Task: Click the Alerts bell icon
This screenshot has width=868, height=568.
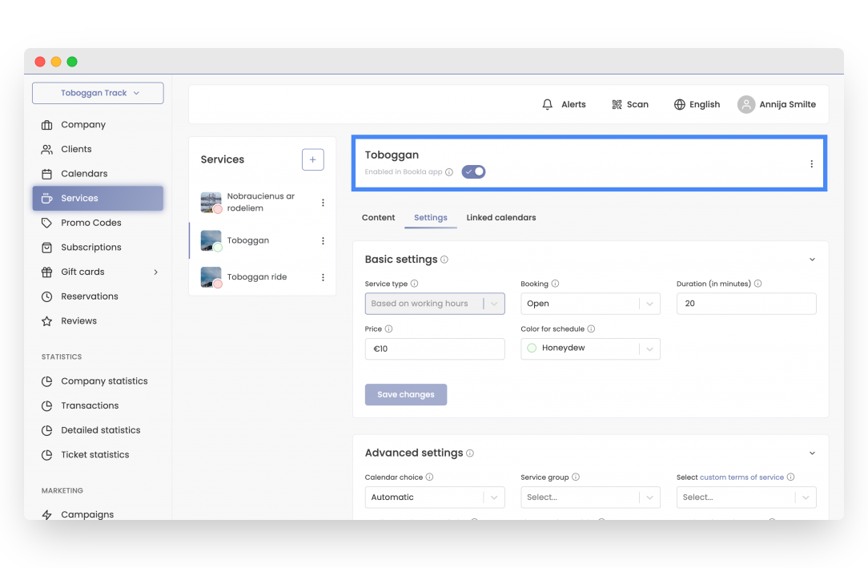Action: (548, 104)
